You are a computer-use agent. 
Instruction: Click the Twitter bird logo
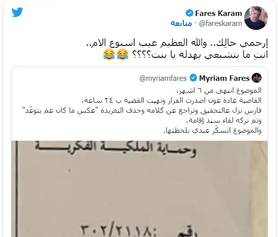(x=17, y=12)
